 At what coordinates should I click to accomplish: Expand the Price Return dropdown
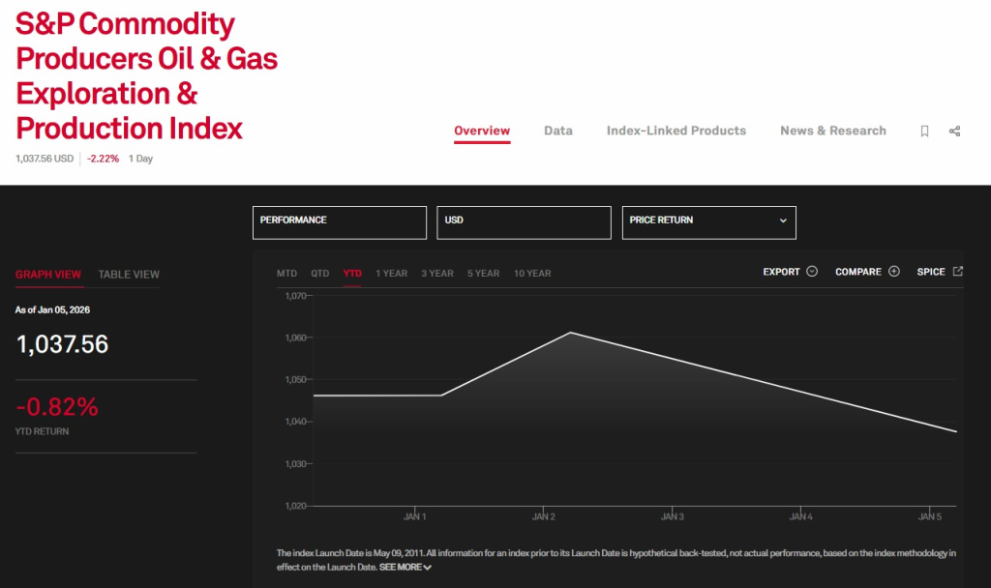(x=708, y=221)
